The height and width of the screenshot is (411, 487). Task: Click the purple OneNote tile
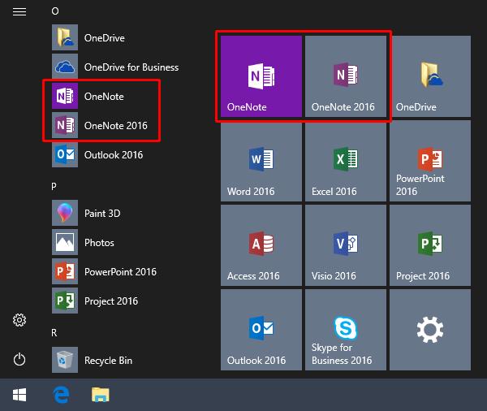point(261,78)
